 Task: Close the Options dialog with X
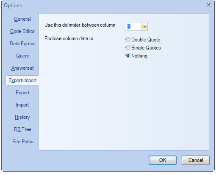coord(208,5)
